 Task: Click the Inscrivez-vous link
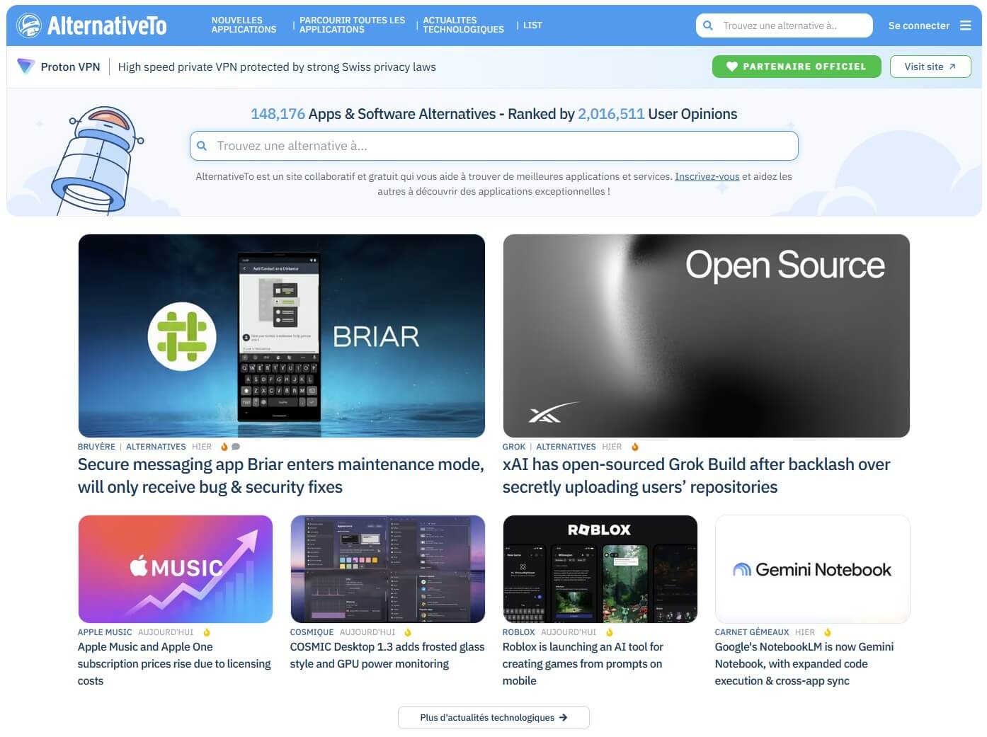click(707, 176)
